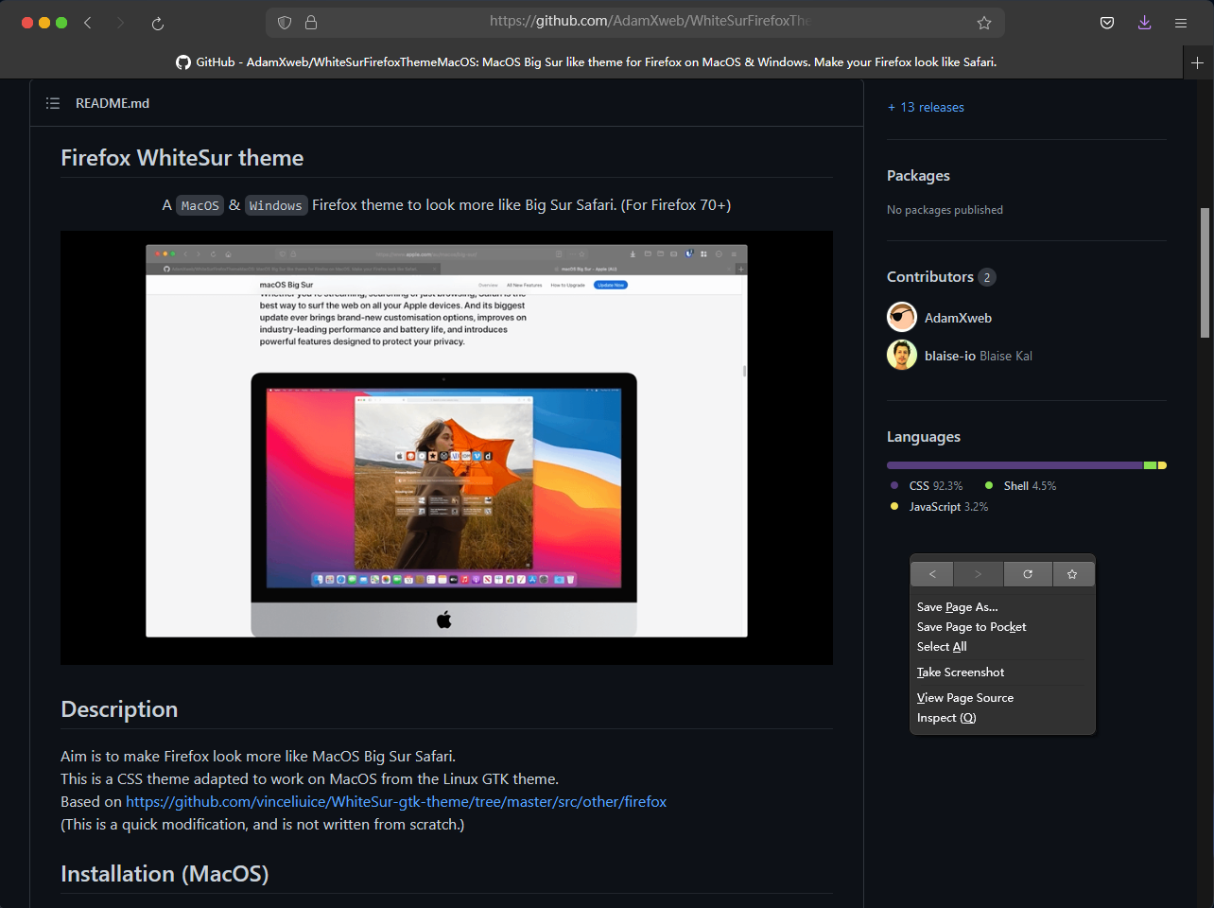View site security via the padlock icon
Image resolution: width=1214 pixels, height=908 pixels.
[310, 22]
